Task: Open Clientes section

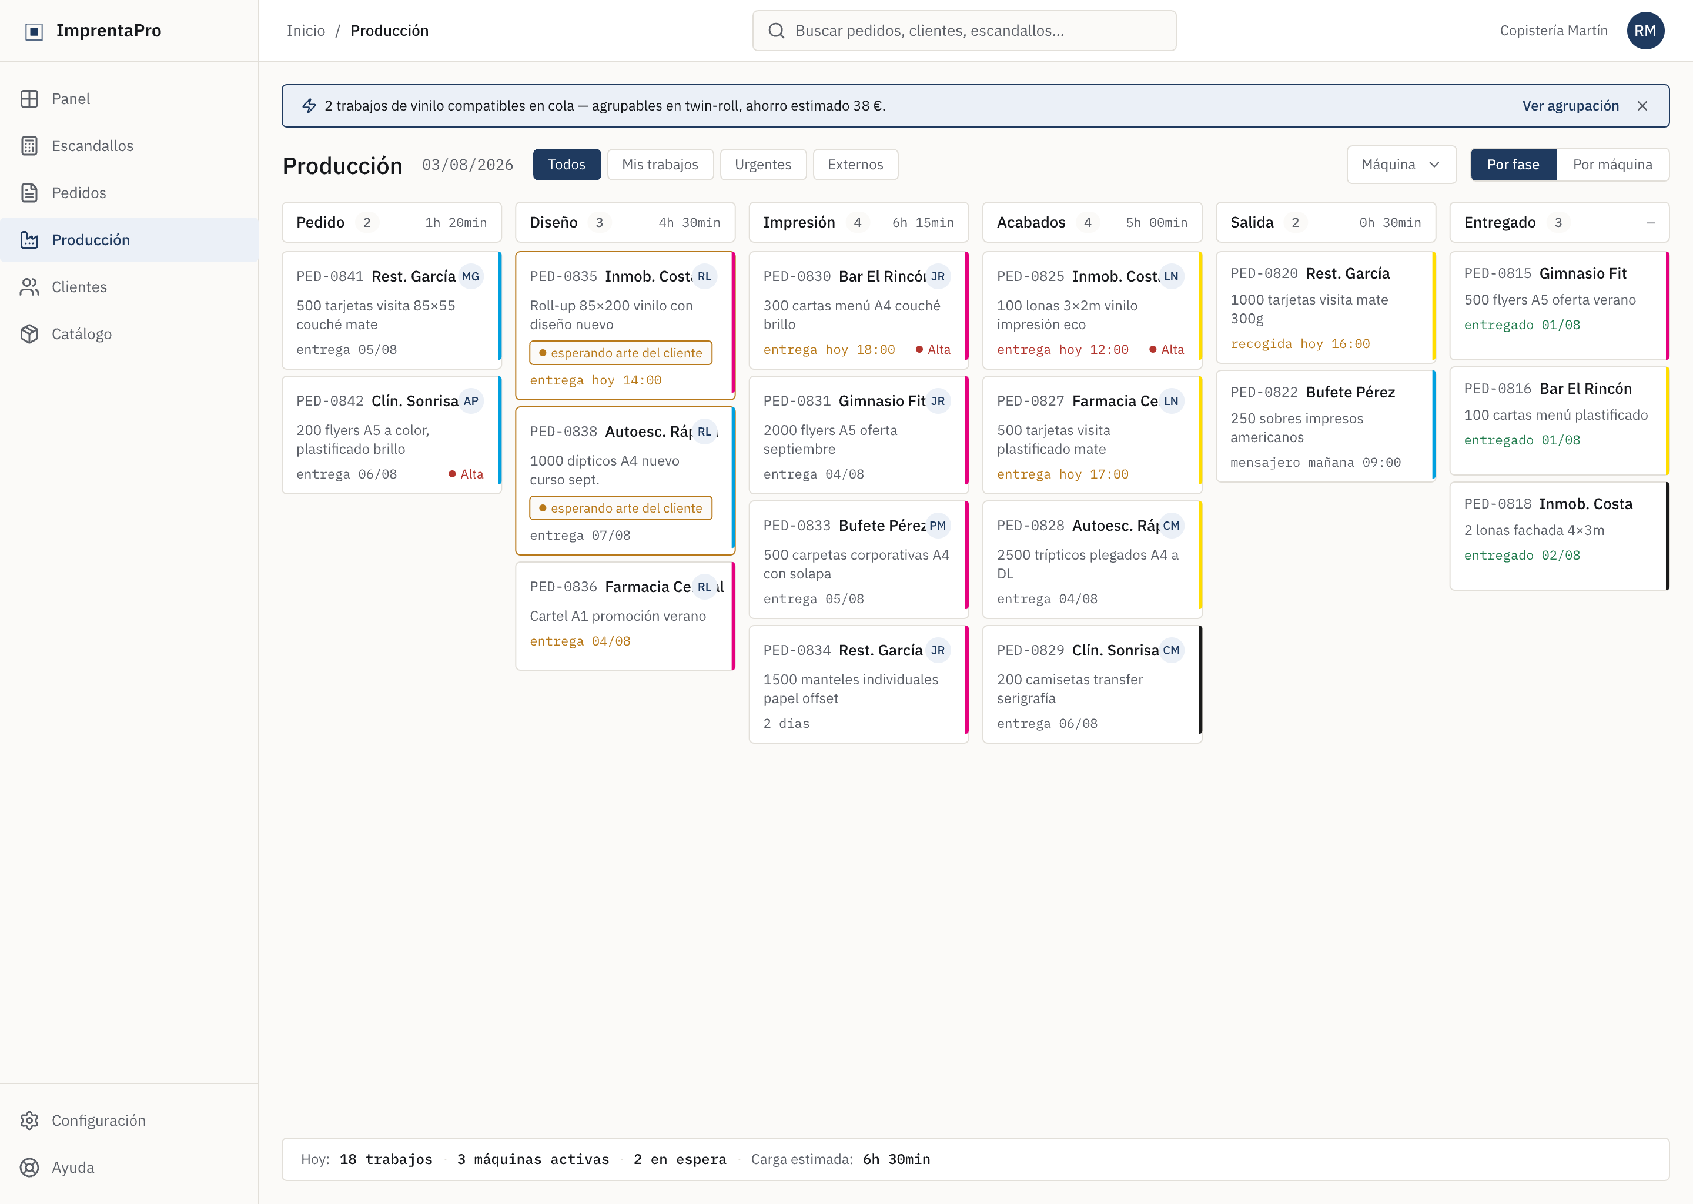Action: [x=129, y=287]
